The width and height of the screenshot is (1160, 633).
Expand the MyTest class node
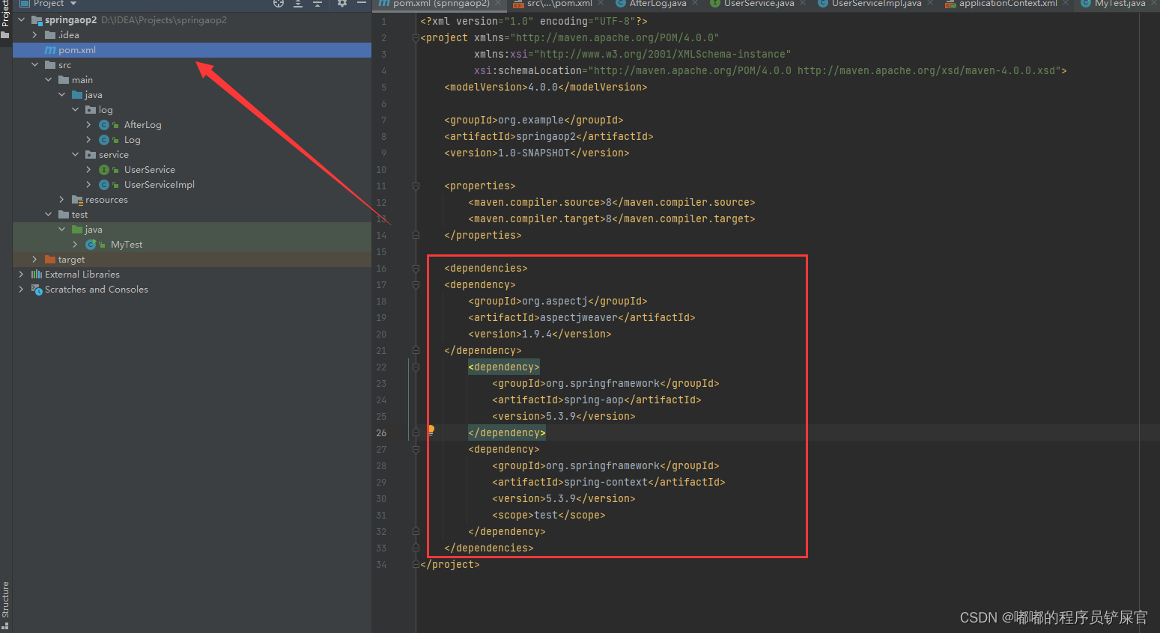[x=75, y=245]
